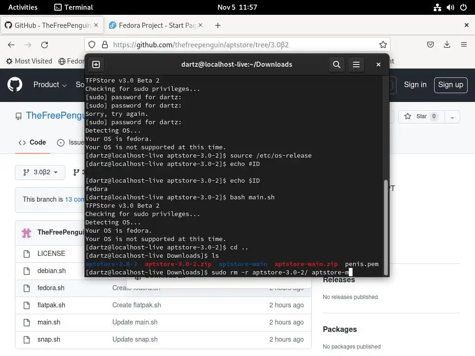Click the fedora.sh file icon
The height and width of the screenshot is (356, 475).
click(x=26, y=288)
